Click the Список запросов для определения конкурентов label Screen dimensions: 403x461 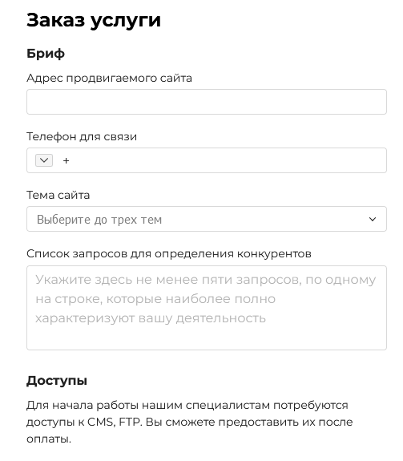click(169, 253)
